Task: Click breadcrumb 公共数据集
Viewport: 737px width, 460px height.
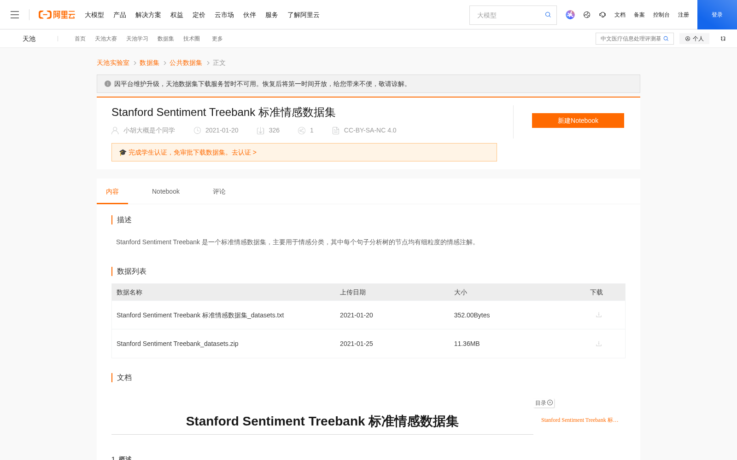Action: click(x=186, y=63)
